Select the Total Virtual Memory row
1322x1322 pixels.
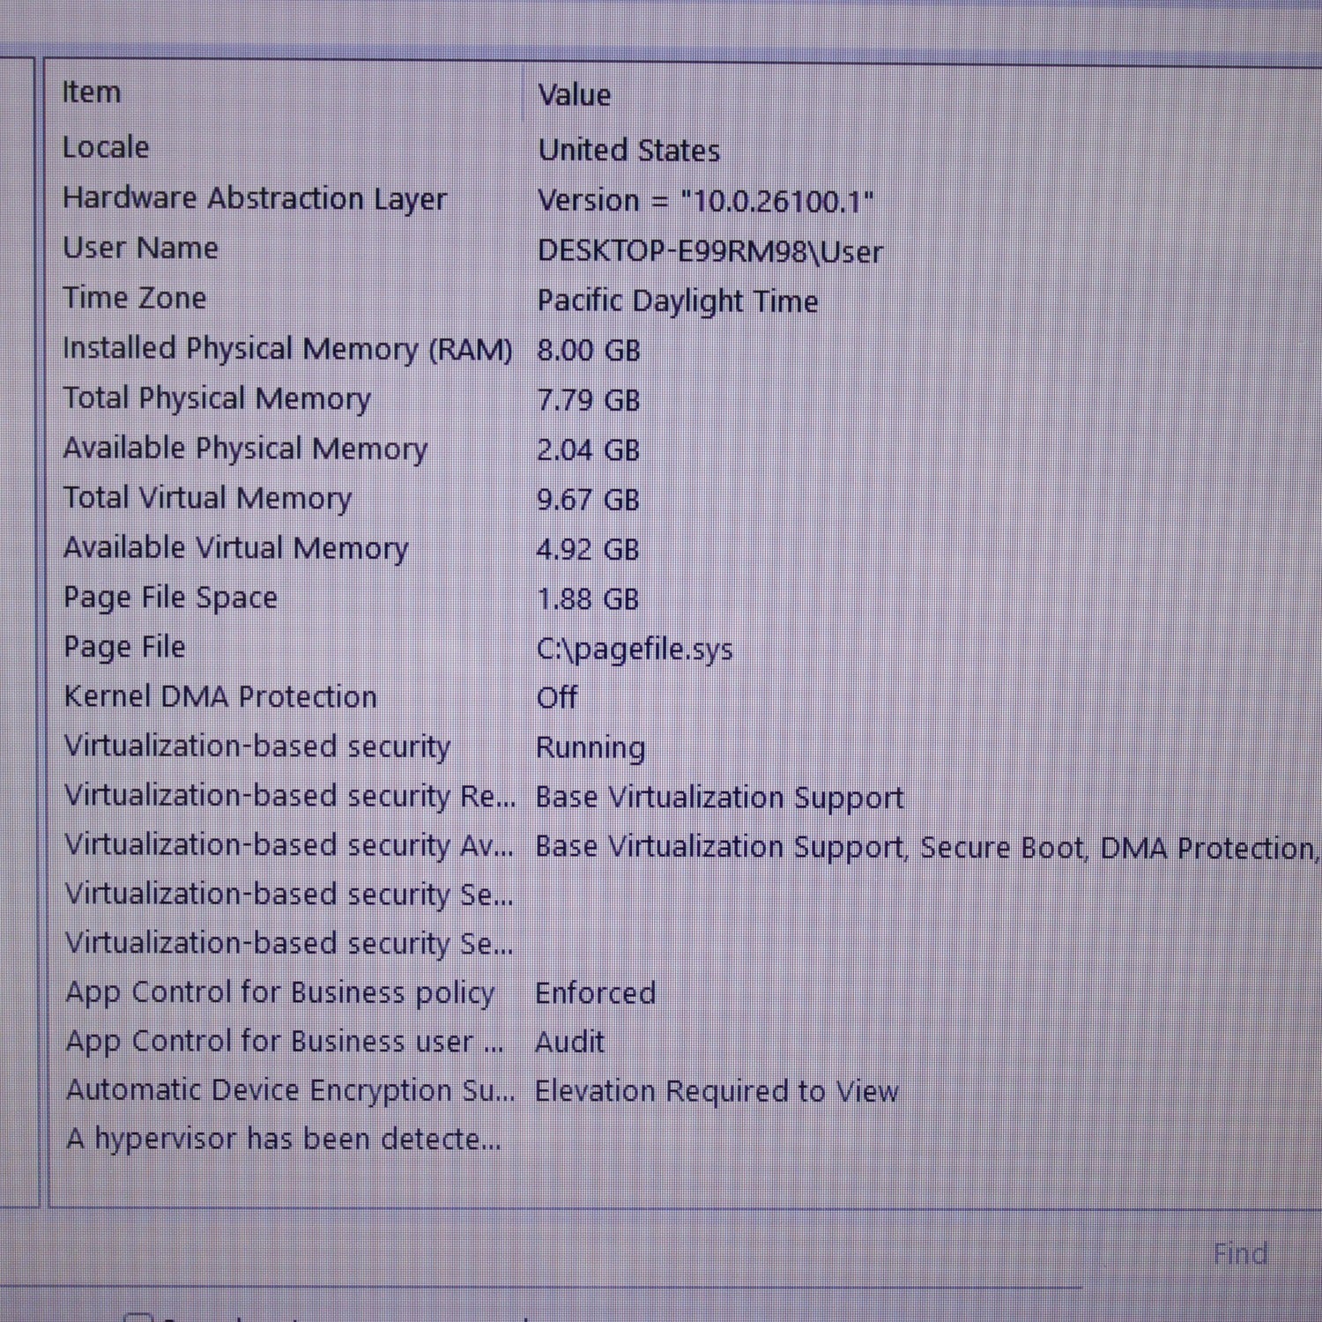pos(207,498)
